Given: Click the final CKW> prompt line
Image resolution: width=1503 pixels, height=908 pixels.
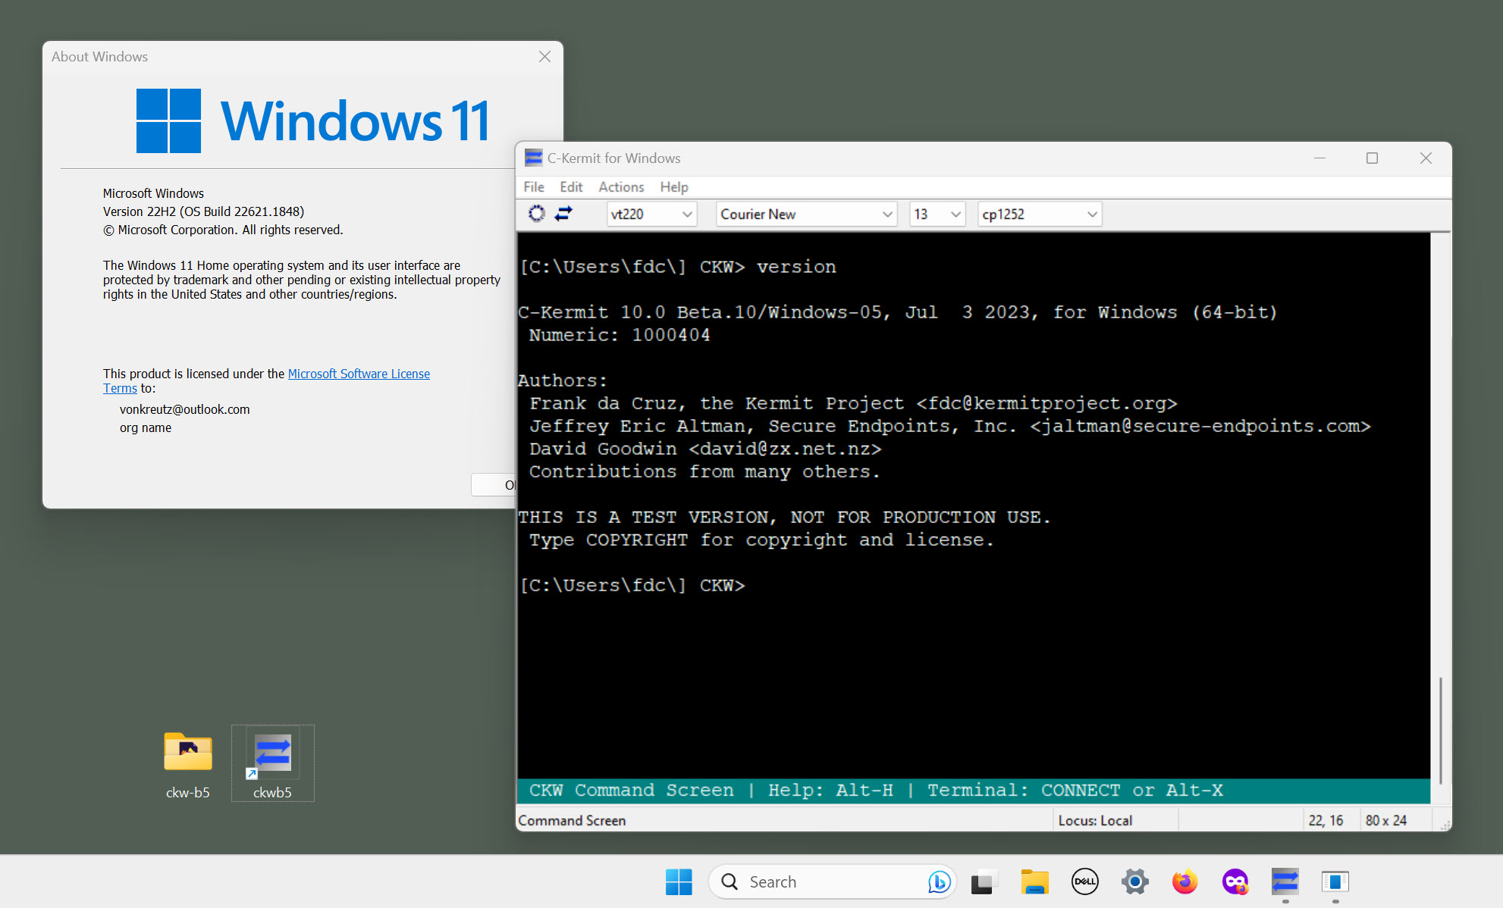Looking at the screenshot, I should [632, 585].
